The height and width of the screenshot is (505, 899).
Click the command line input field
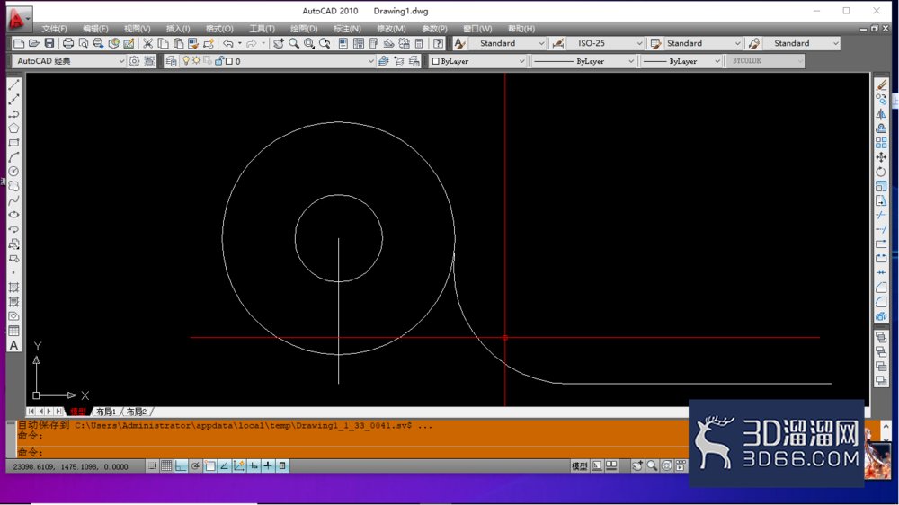pos(352,452)
